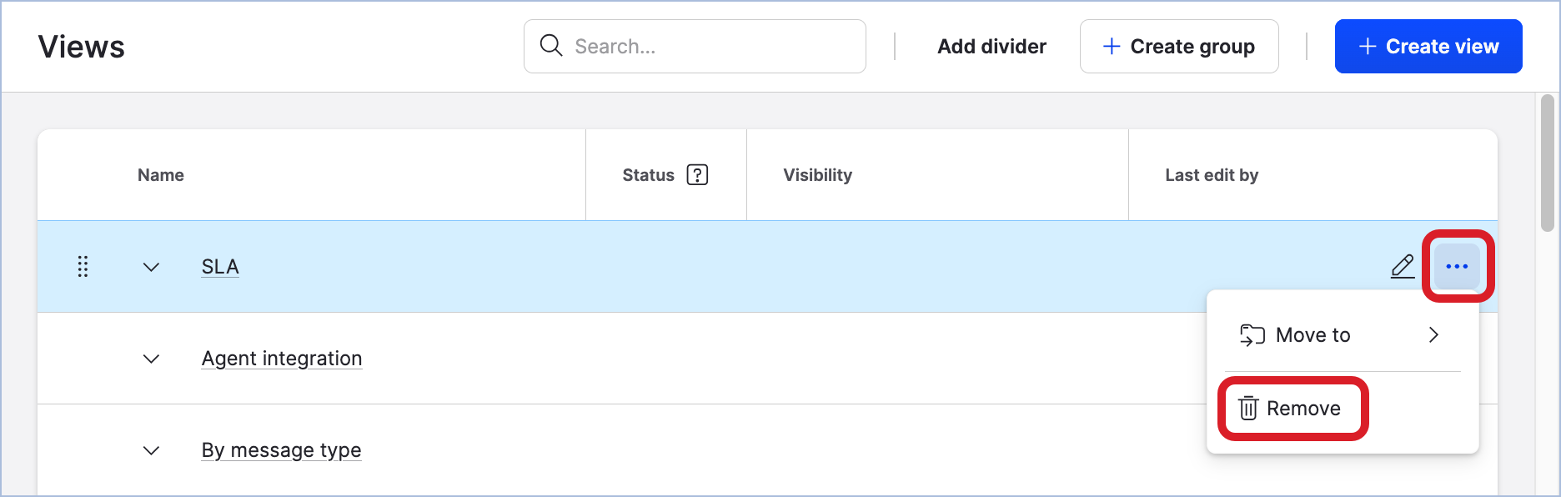This screenshot has height=497, width=1561.
Task: Click the trash icon beside Remove
Action: click(1248, 409)
